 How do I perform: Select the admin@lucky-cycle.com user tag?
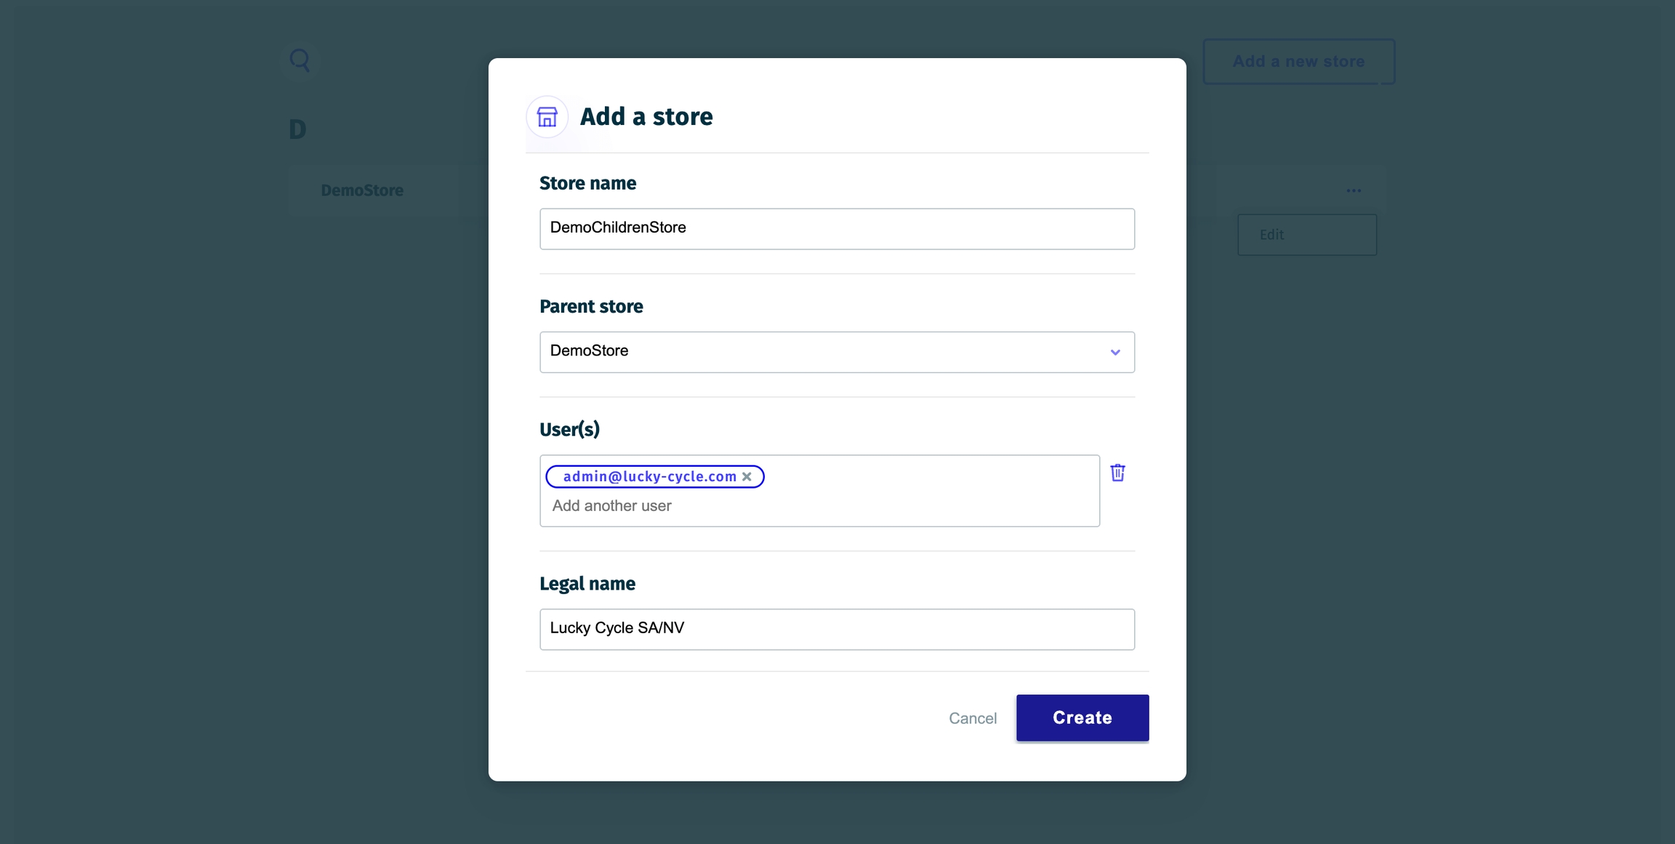click(x=649, y=477)
